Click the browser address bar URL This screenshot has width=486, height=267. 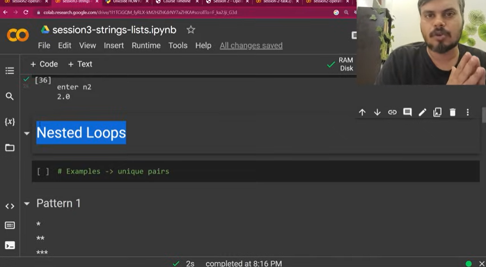pyautogui.click(x=140, y=12)
